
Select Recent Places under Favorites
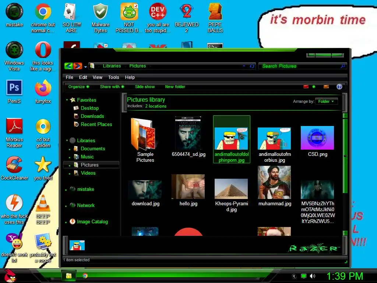[x=96, y=125]
